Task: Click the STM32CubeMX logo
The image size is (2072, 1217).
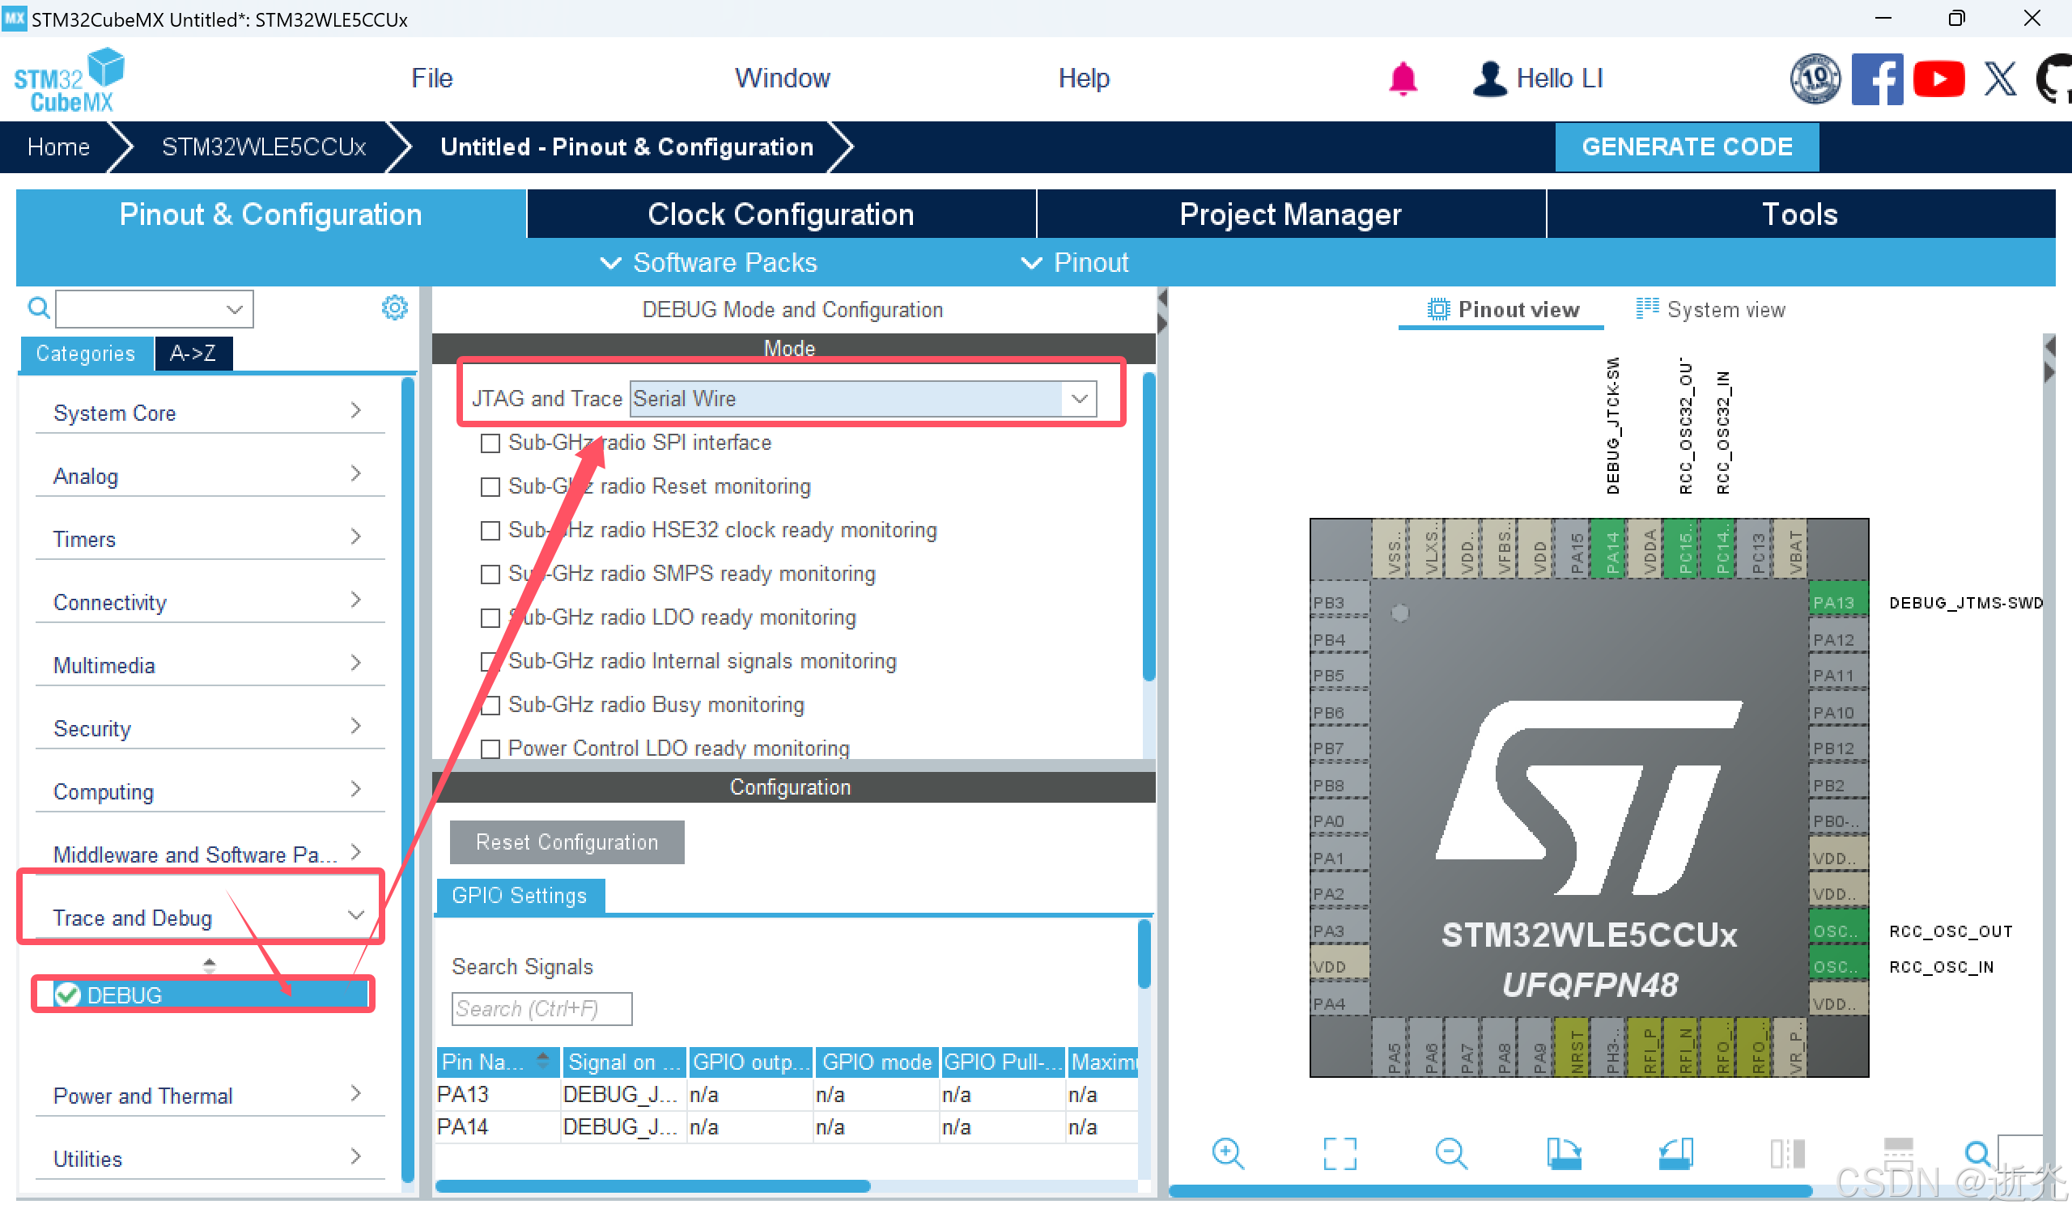Action: pos(69,79)
